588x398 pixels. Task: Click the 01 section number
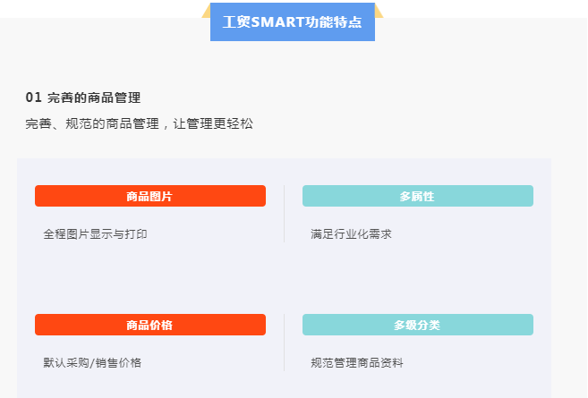pyautogui.click(x=33, y=97)
